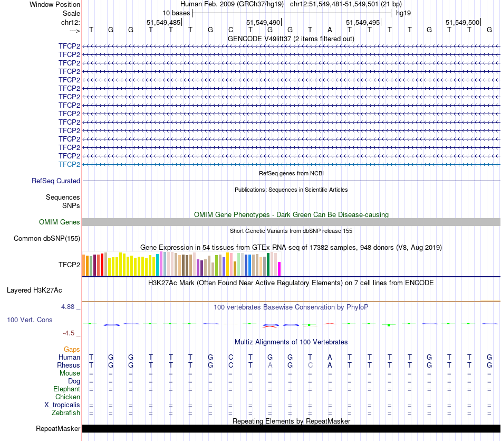Open Multiz Alignments of 100 Vertebrates title
The height and width of the screenshot is (441, 501).
click(x=291, y=342)
